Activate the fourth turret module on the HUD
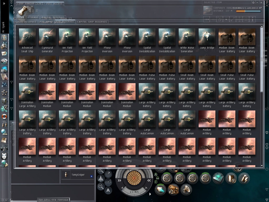 tap(205, 178)
